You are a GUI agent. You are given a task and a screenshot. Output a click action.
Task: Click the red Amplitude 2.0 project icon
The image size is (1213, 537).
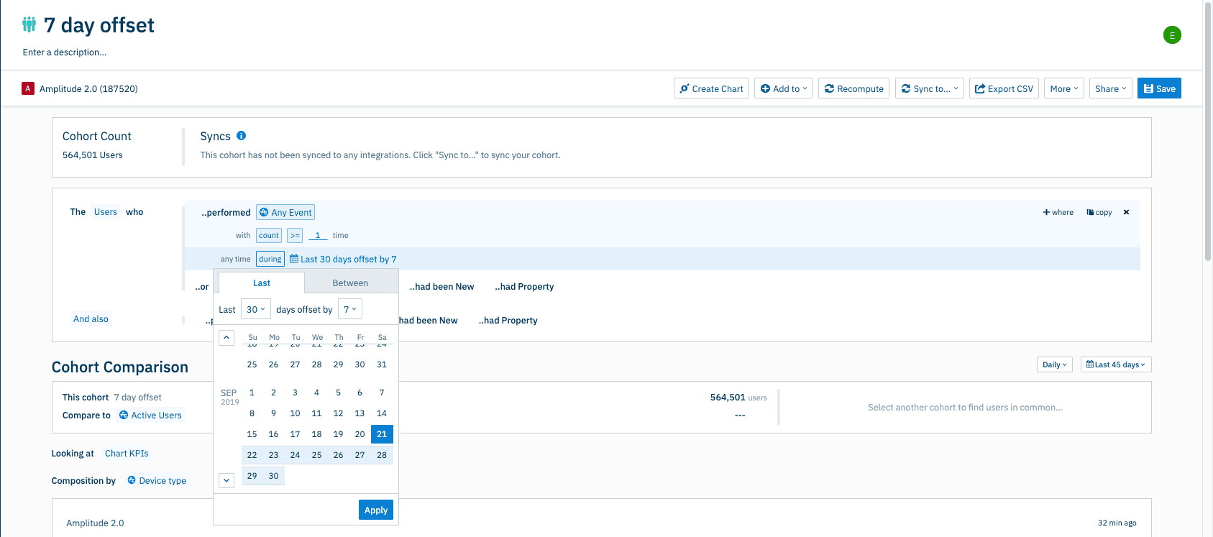(x=28, y=88)
